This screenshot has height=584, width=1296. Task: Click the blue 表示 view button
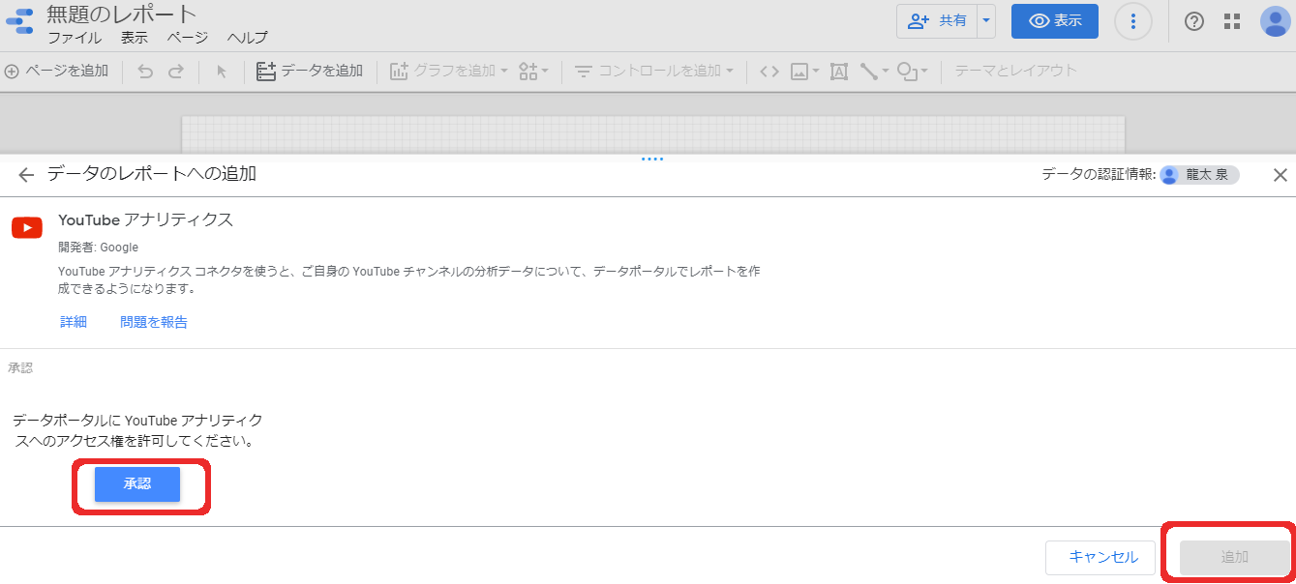point(1055,20)
